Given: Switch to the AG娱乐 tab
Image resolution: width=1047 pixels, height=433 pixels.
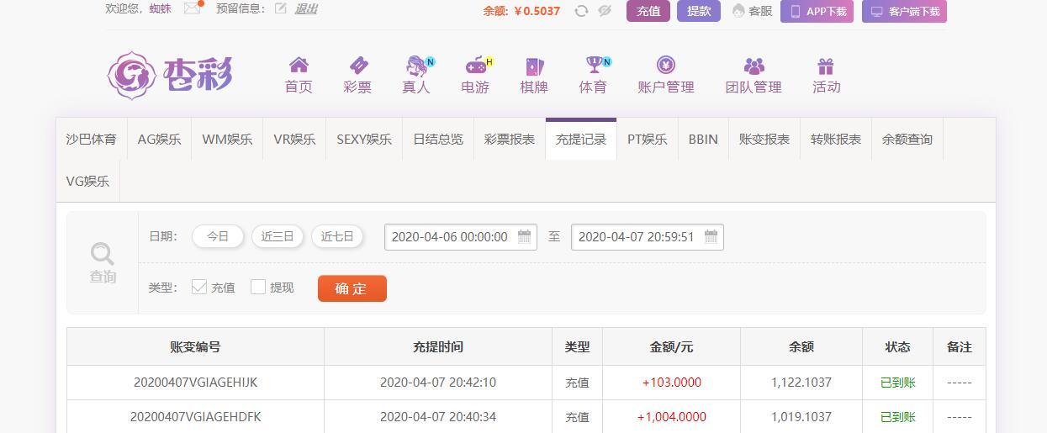Looking at the screenshot, I should click(x=159, y=139).
